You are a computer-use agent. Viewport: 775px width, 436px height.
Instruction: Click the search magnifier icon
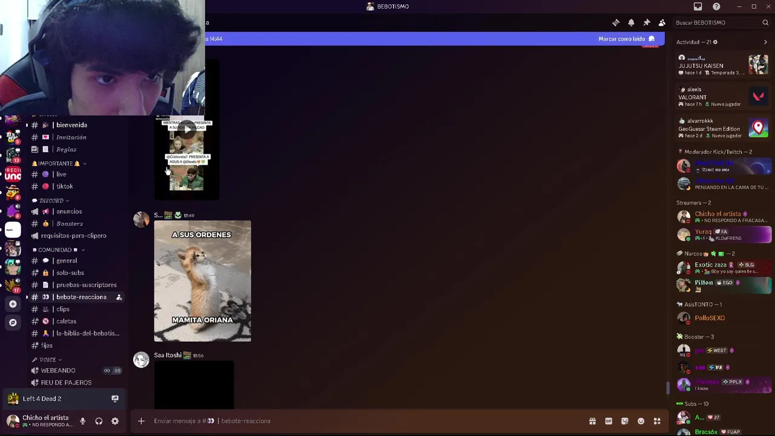[765, 22]
